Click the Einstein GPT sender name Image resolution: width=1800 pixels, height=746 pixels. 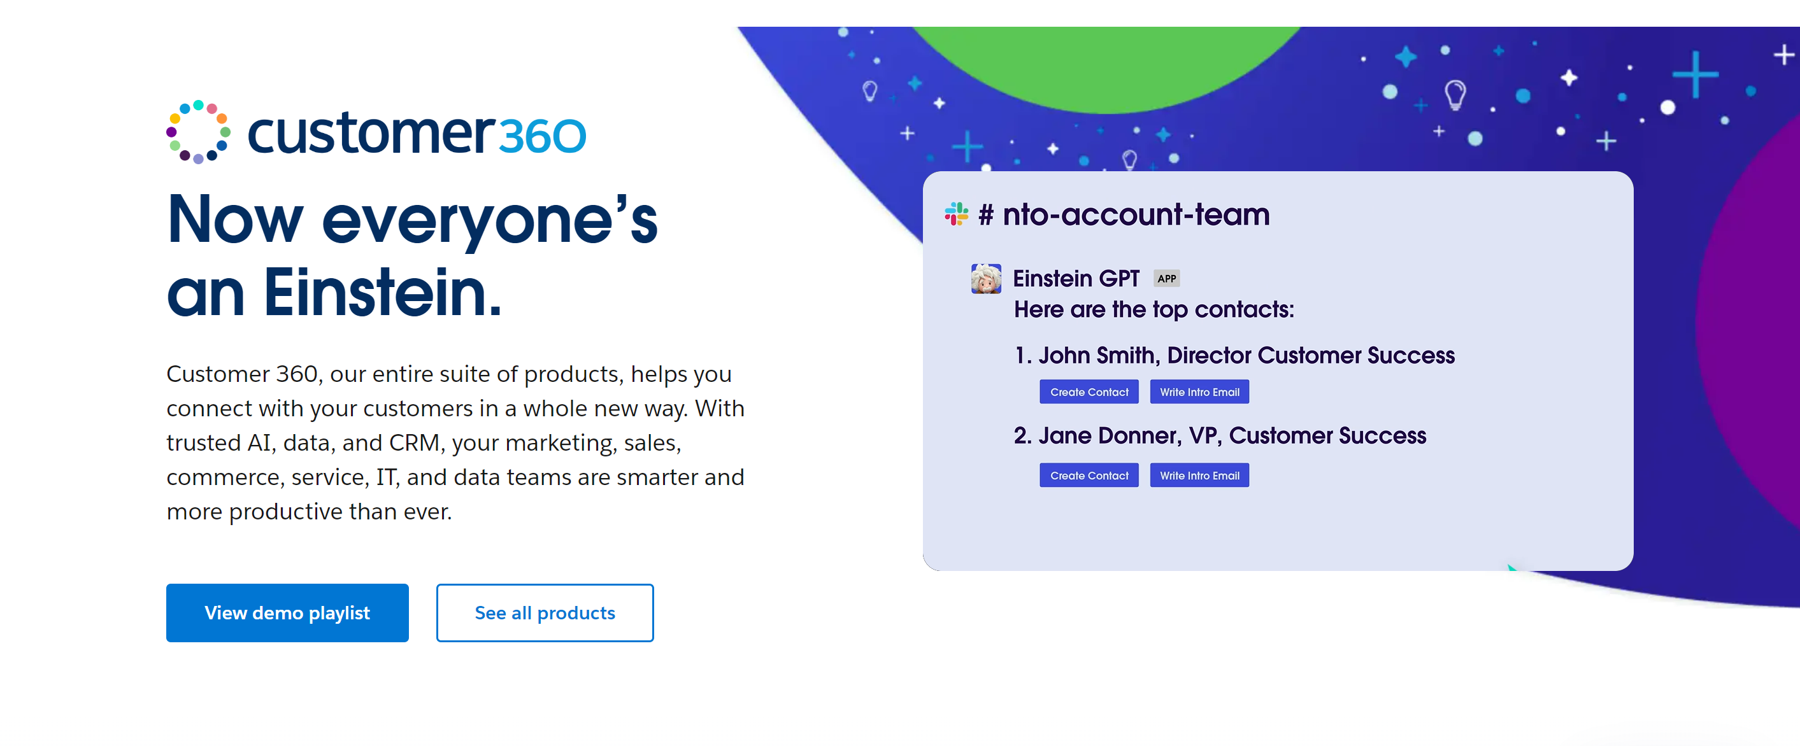(1075, 279)
